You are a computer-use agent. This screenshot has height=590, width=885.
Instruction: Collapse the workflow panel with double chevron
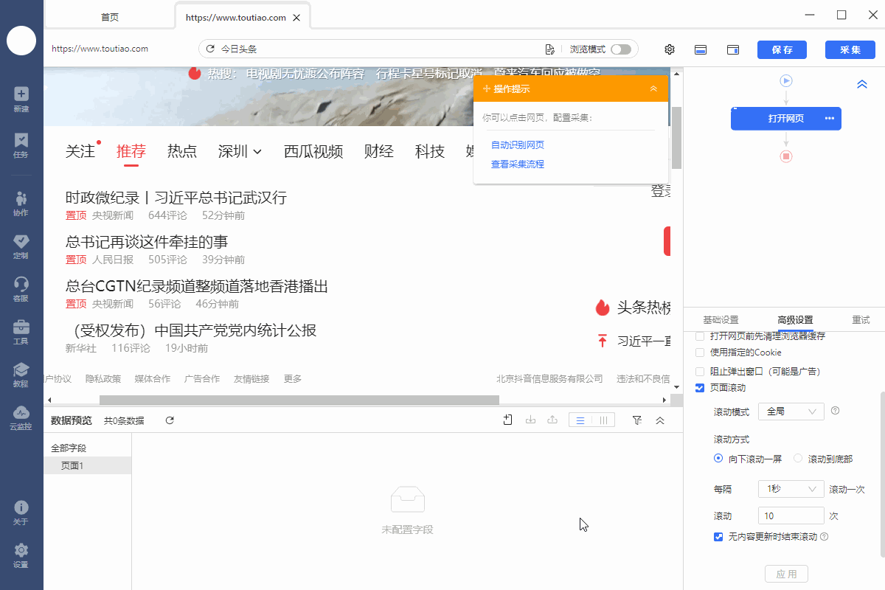862,85
